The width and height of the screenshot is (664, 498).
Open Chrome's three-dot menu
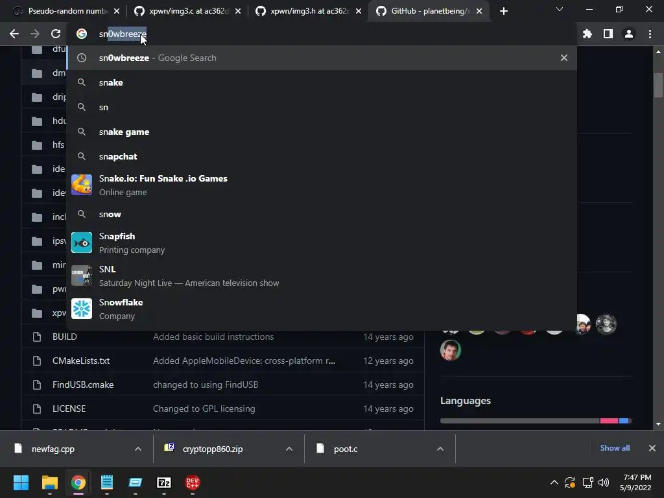(x=650, y=34)
